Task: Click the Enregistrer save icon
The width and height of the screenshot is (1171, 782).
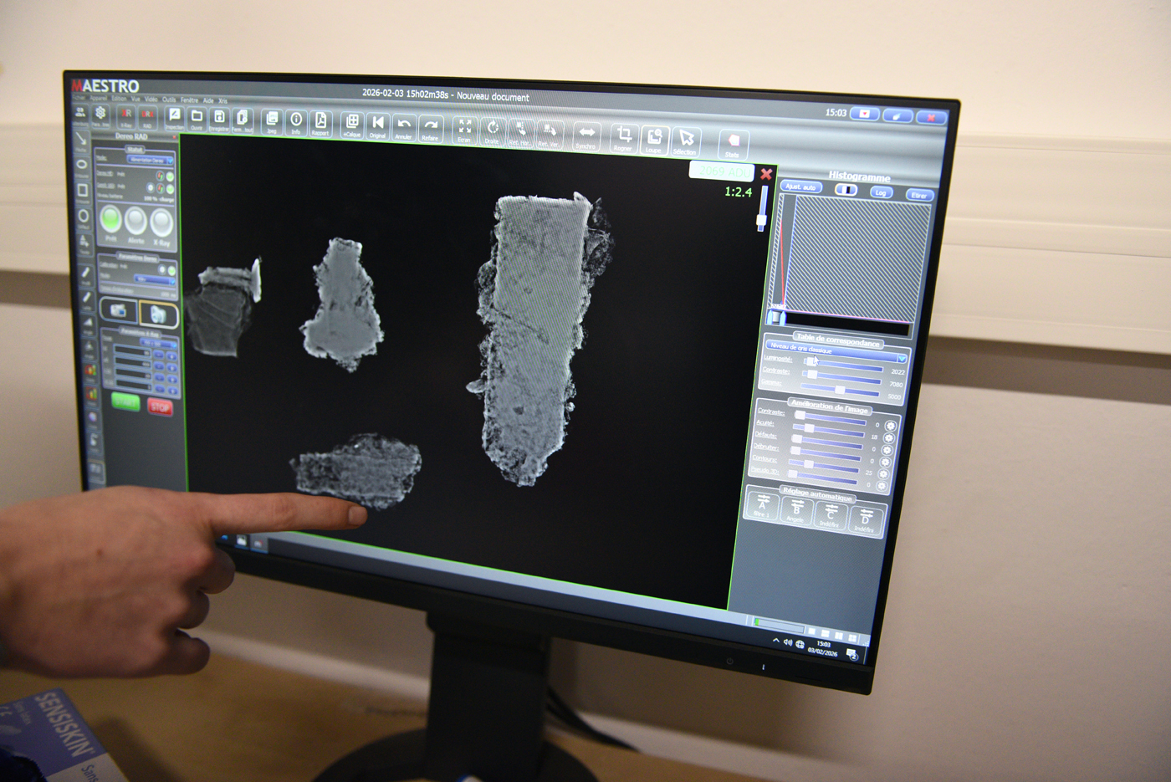Action: (219, 119)
